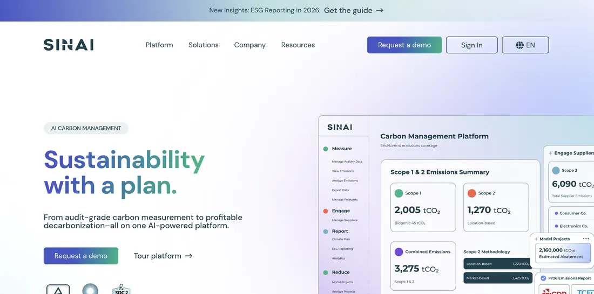Click the Market-based methodology bar
The width and height of the screenshot is (594, 294).
point(498,278)
